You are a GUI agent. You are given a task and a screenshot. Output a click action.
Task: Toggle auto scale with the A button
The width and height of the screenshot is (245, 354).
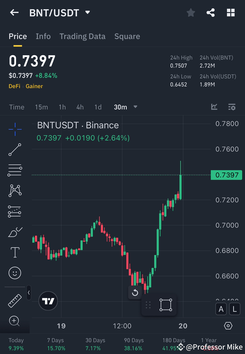pos(221,309)
